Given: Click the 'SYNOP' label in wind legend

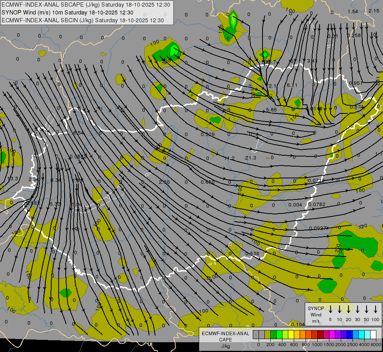Looking at the screenshot, I should click(x=316, y=308).
